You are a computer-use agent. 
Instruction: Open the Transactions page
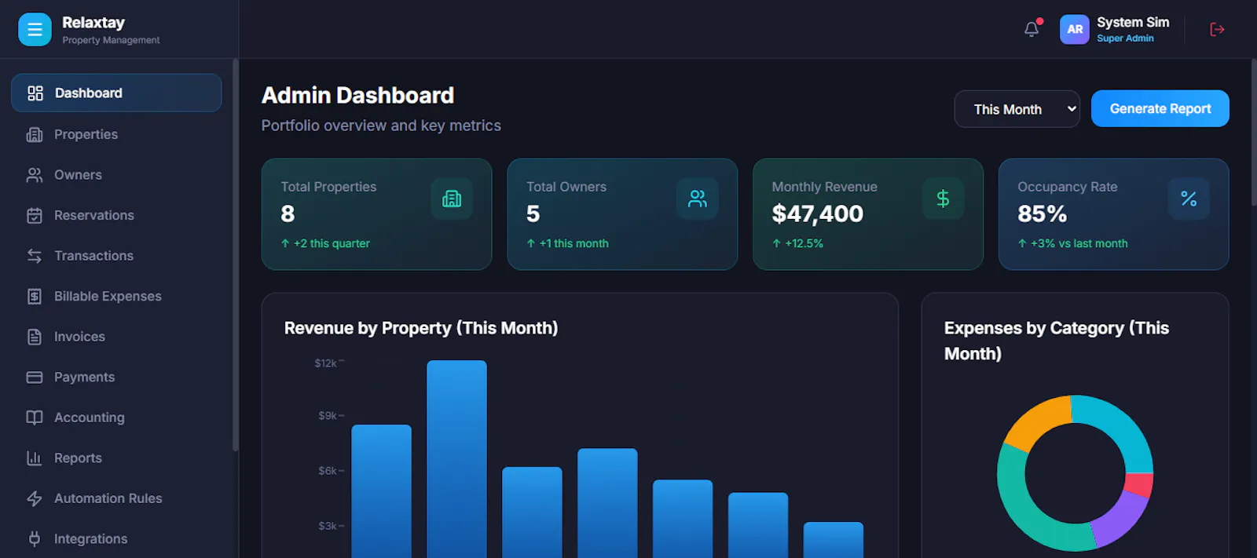coord(116,256)
